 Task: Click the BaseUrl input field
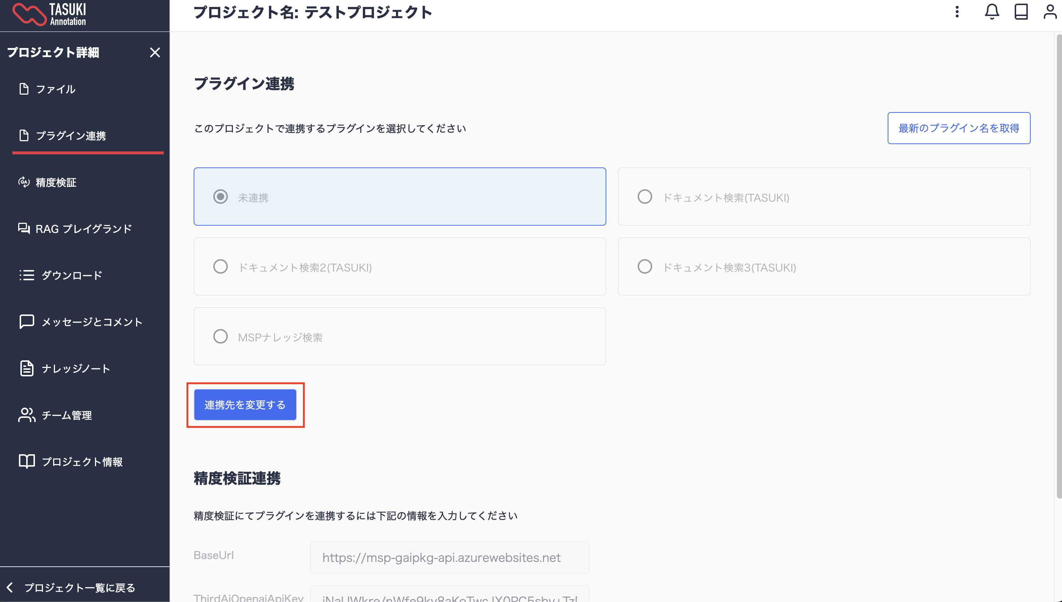tap(449, 557)
